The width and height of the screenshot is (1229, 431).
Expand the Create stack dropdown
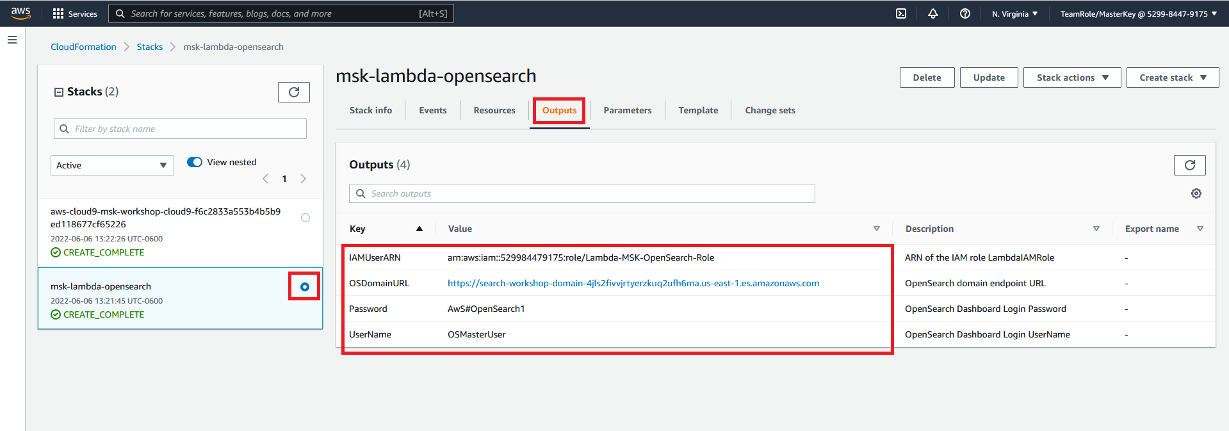1173,77
